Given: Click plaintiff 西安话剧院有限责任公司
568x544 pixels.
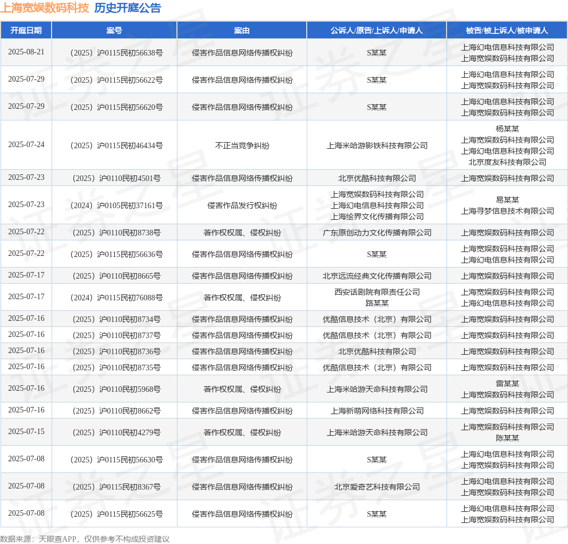Looking at the screenshot, I should tap(377, 292).
